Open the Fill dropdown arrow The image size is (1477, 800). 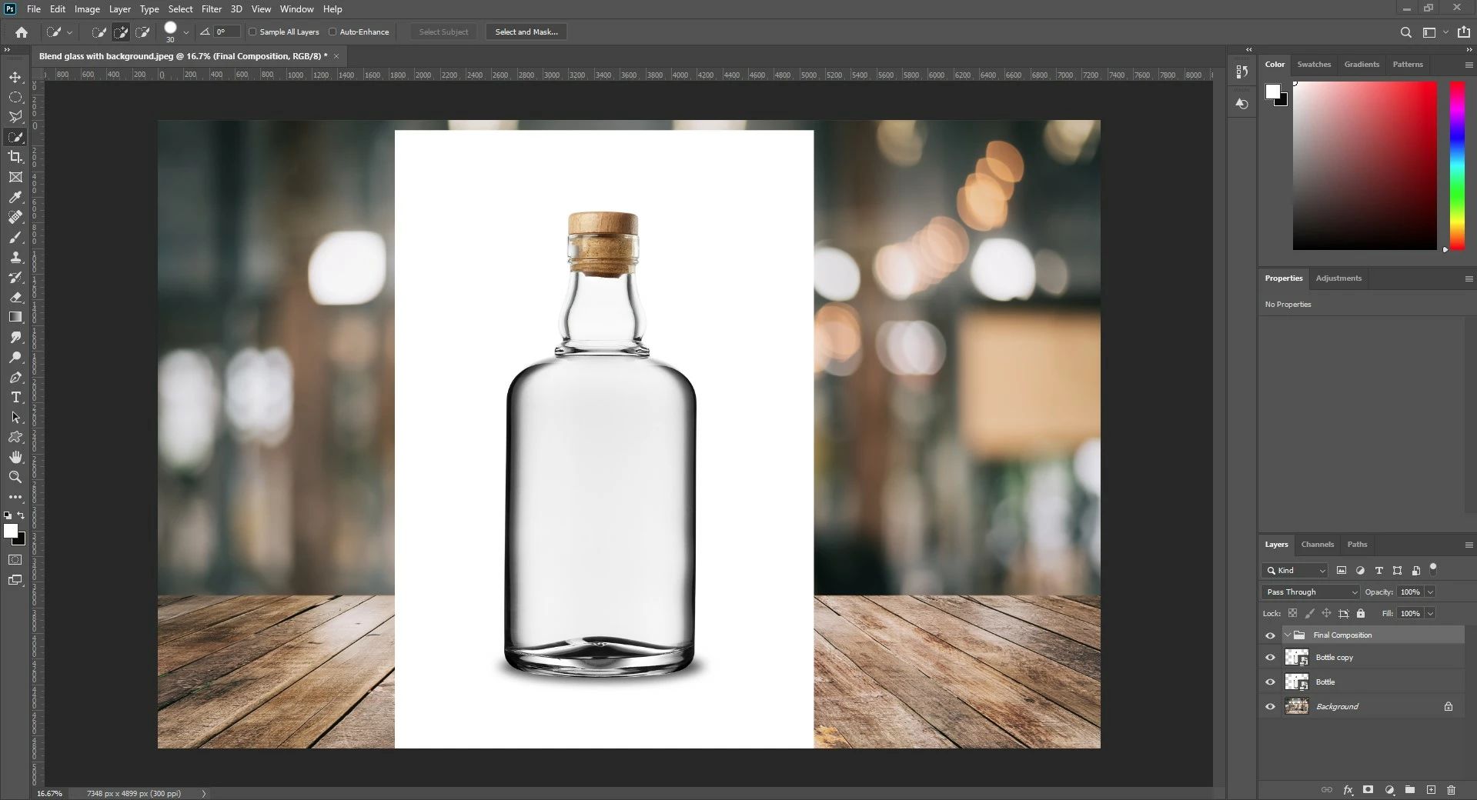pos(1430,614)
